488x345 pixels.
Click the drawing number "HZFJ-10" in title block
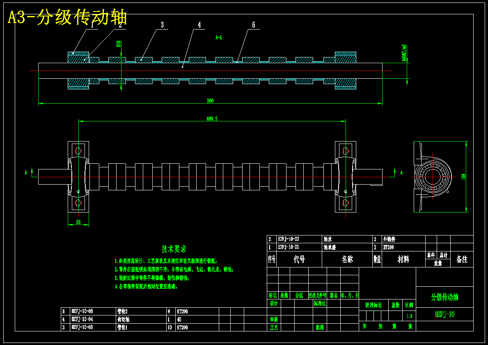[x=444, y=314]
